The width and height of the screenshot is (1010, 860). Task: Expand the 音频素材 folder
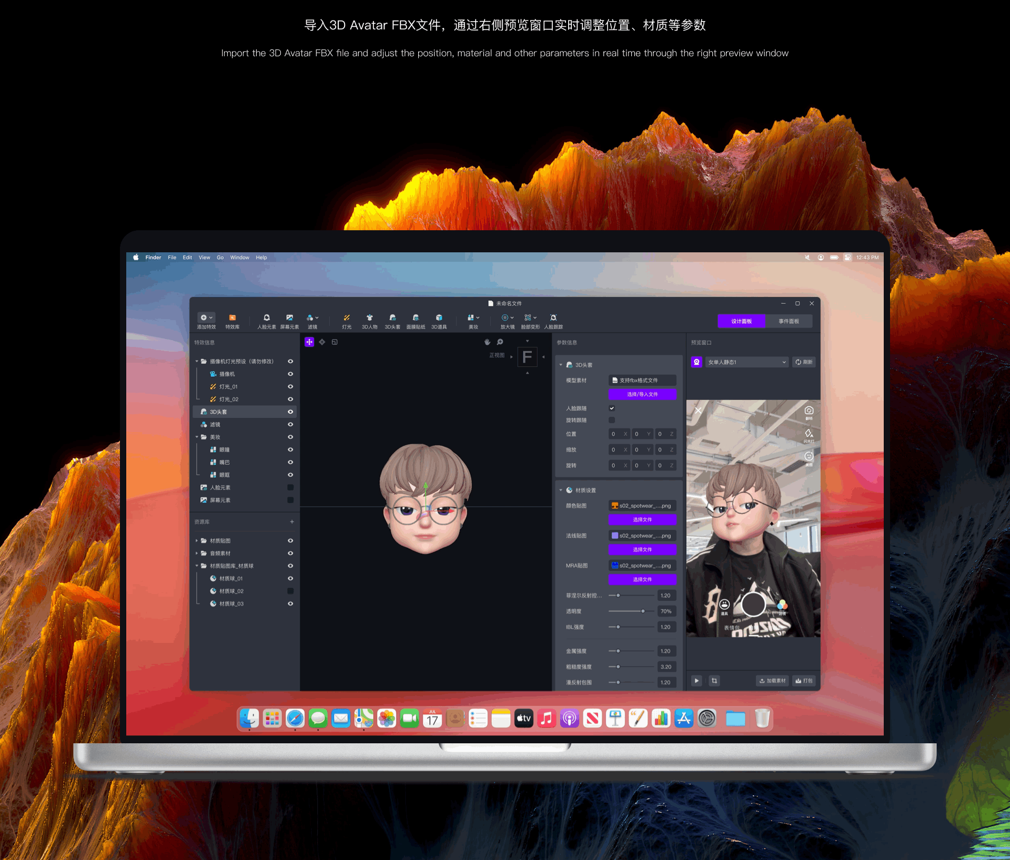coord(197,554)
